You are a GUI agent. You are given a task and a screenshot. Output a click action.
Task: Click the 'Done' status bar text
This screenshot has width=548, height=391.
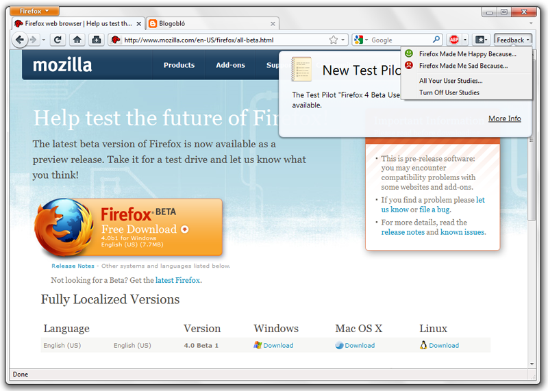tap(21, 375)
